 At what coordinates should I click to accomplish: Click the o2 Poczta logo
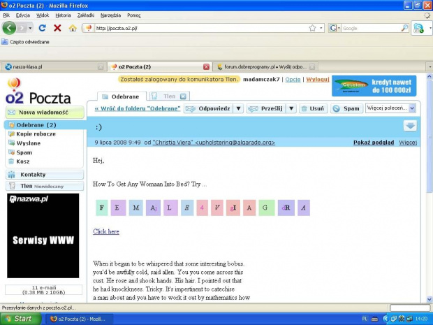pyautogui.click(x=38, y=91)
